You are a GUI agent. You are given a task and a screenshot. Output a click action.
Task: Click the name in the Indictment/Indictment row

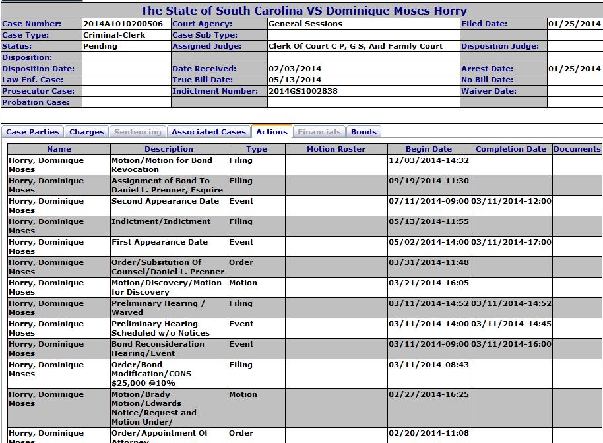click(46, 226)
